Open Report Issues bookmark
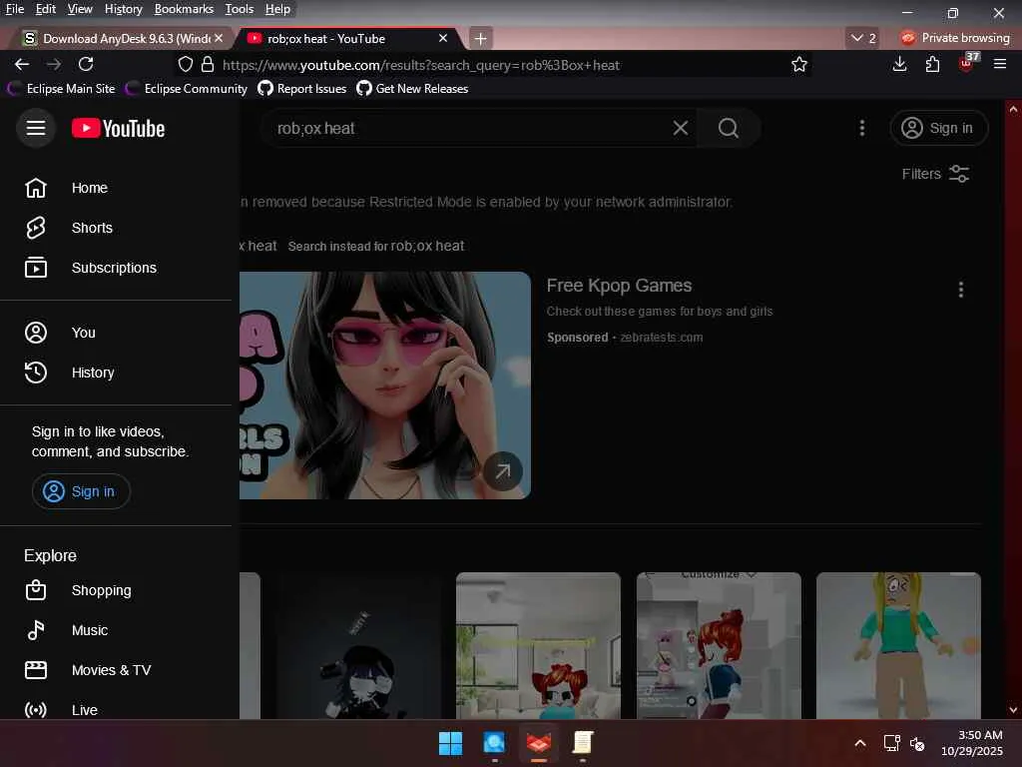Image resolution: width=1022 pixels, height=767 pixels. point(302,89)
